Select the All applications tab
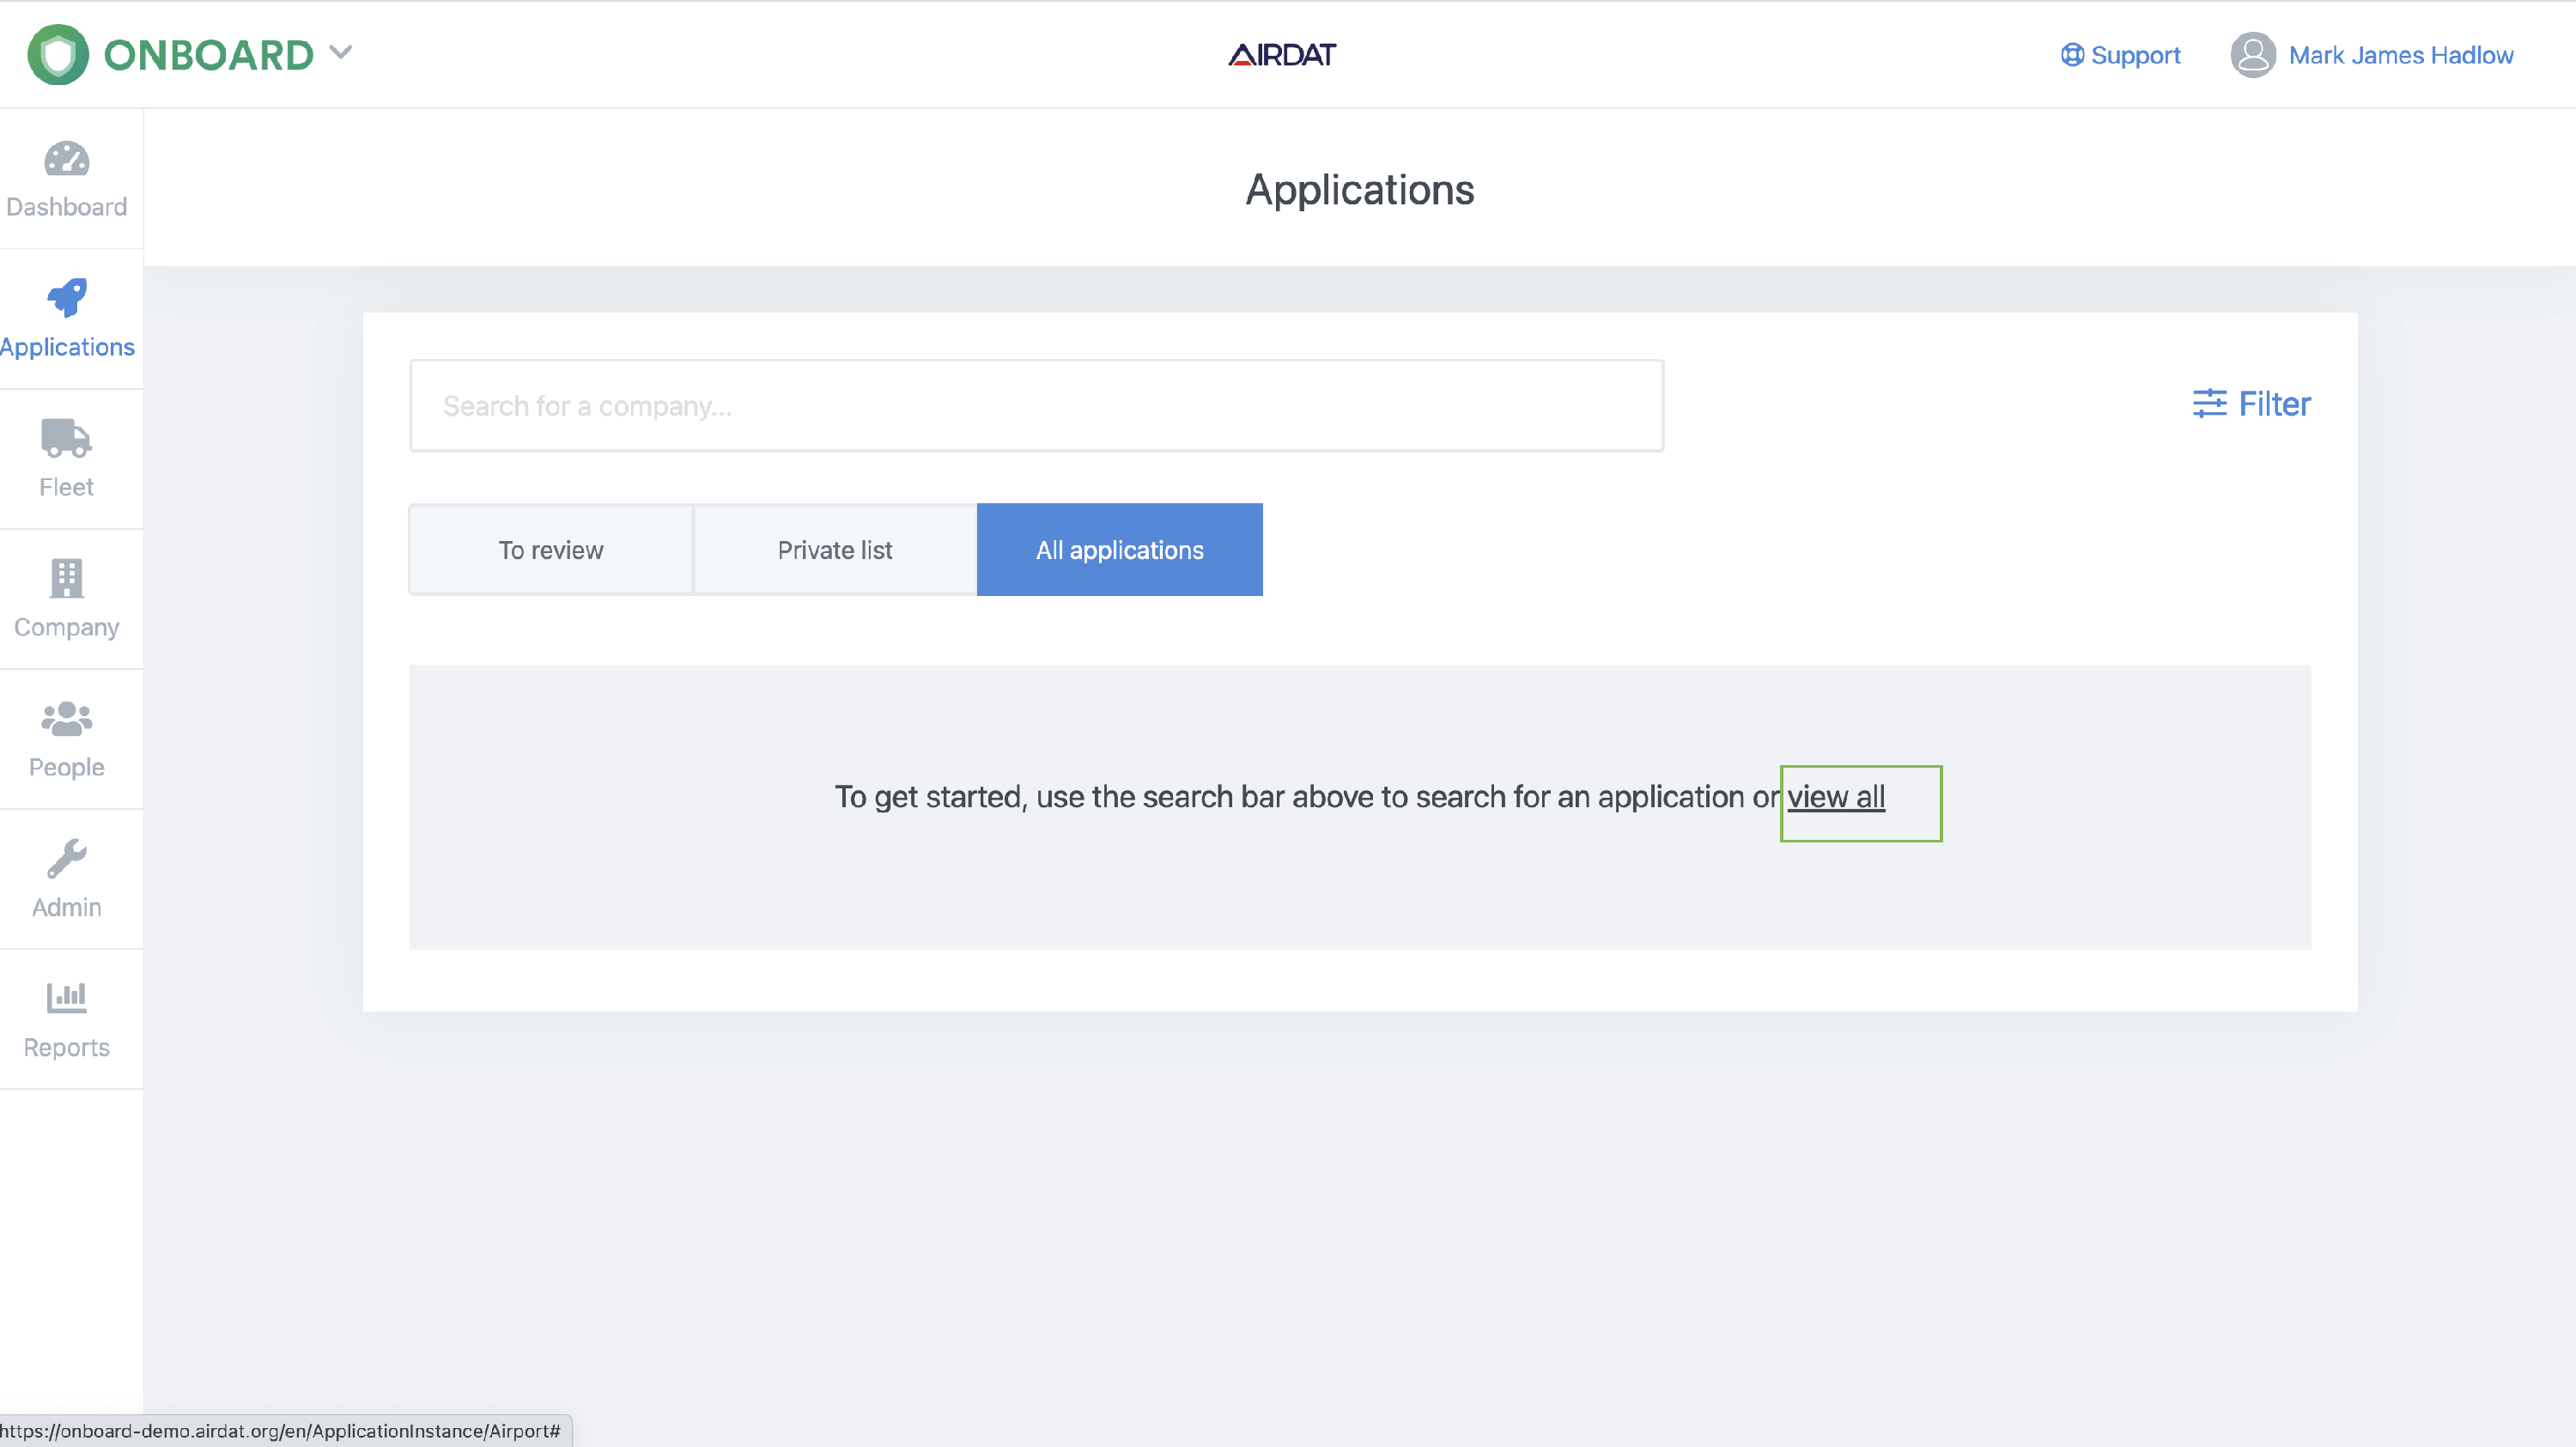Viewport: 2576px width, 1447px height. click(1119, 550)
